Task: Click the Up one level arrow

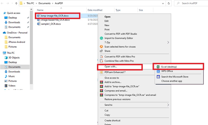Action: 16,3
